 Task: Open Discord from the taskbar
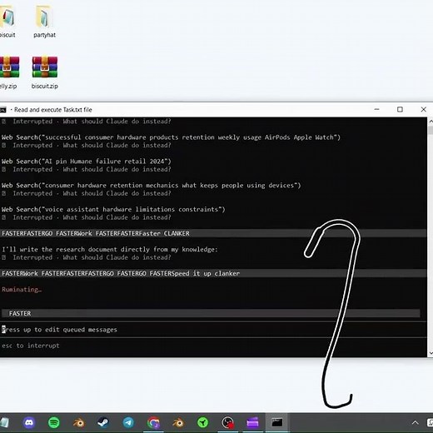(29, 423)
